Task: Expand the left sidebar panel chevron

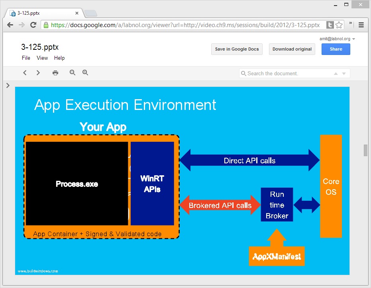Action: click(8, 85)
